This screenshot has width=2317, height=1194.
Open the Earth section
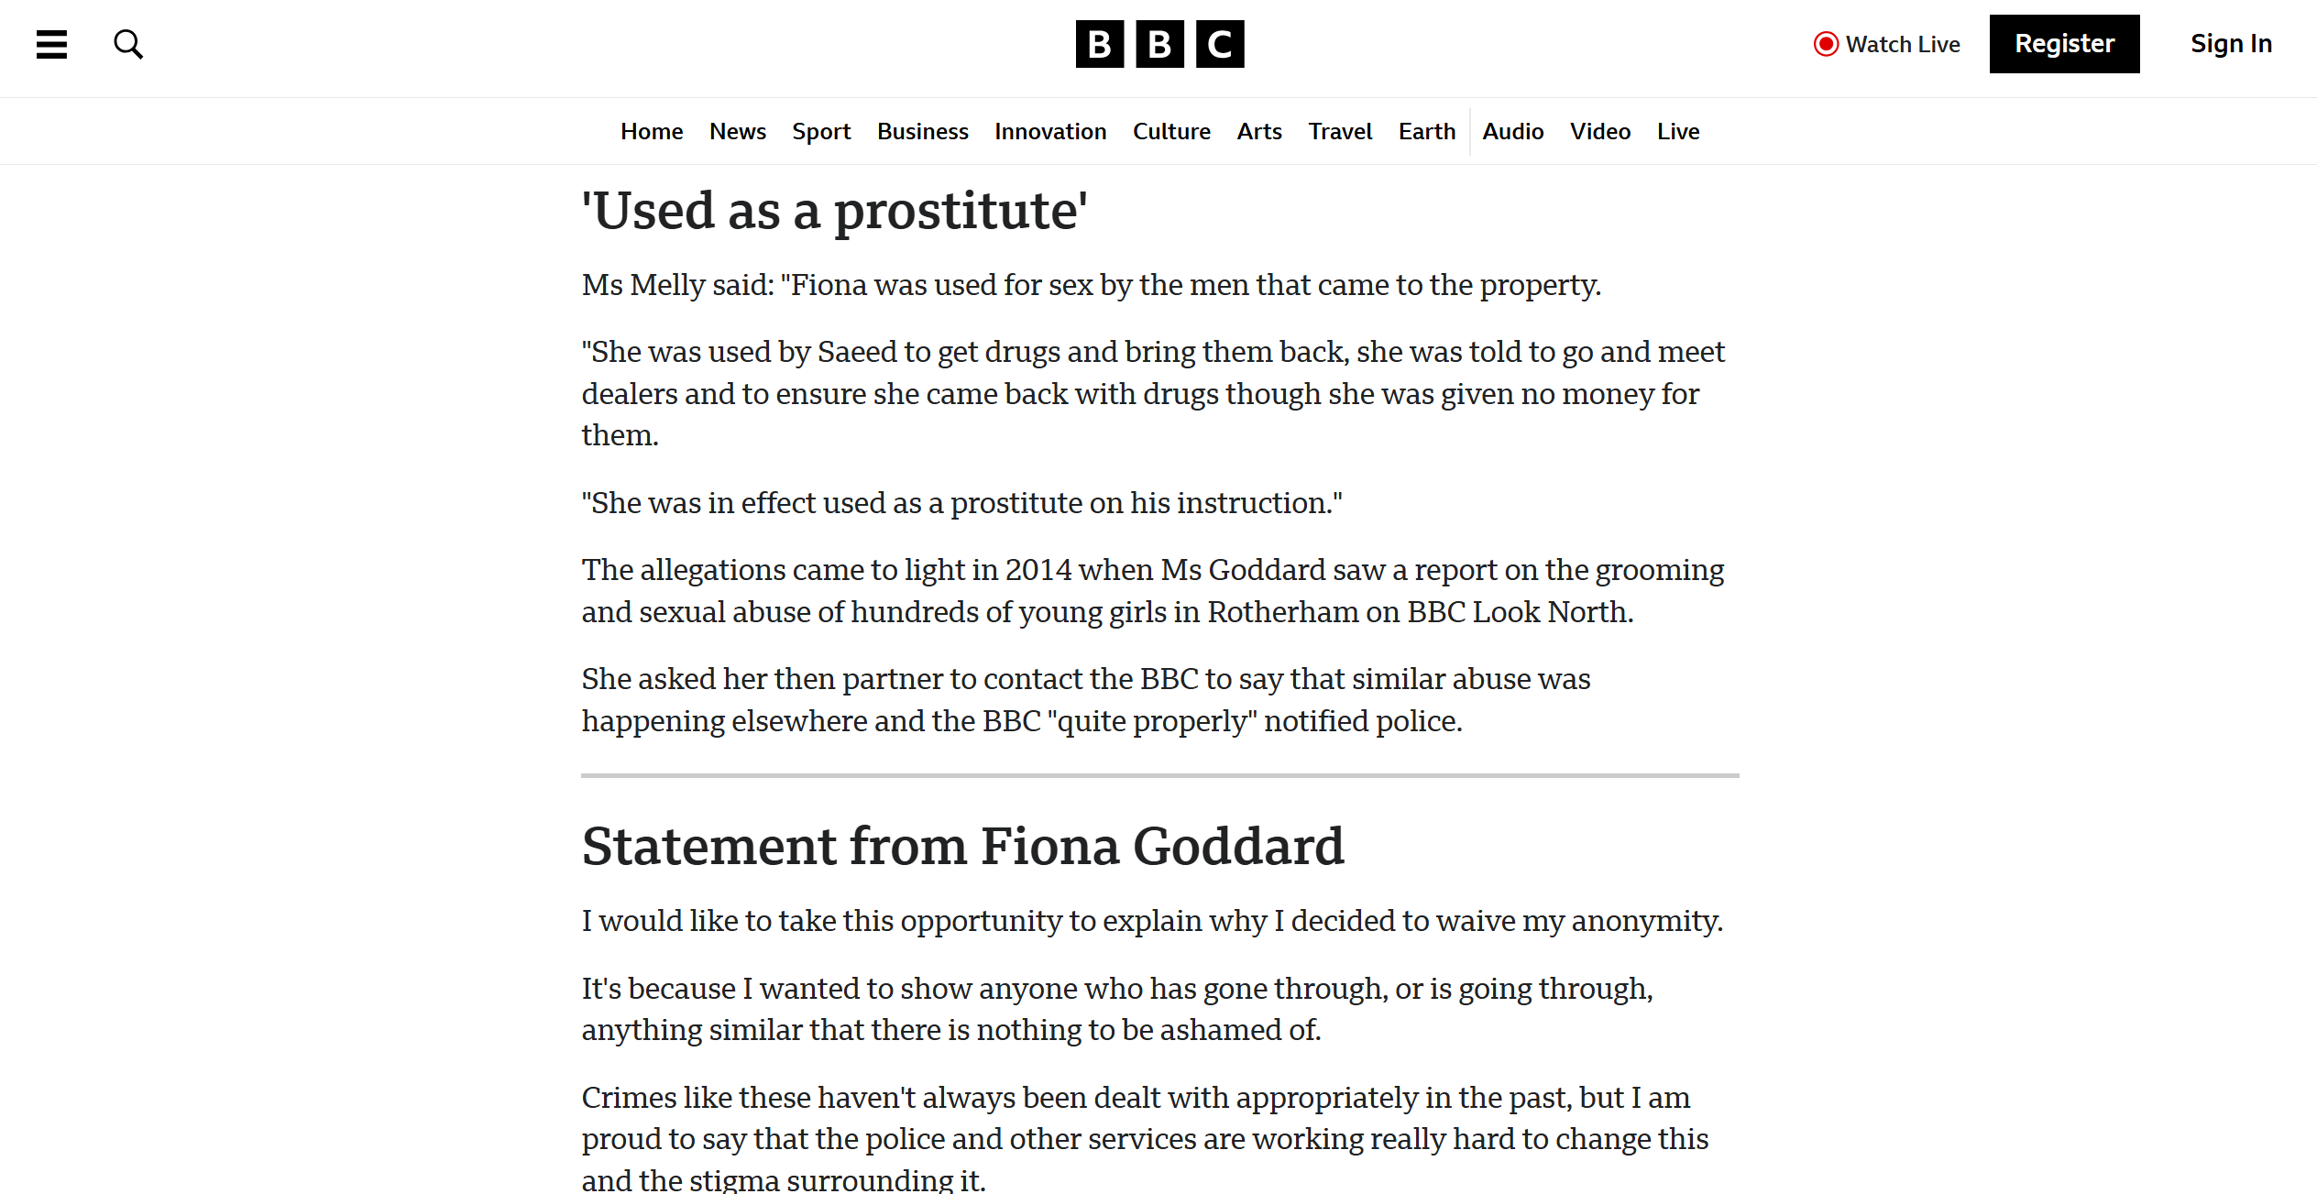coord(1426,132)
